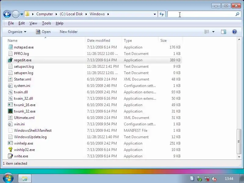Click the search magnifier icon
This screenshot has height=183, width=244.
(x=237, y=14)
